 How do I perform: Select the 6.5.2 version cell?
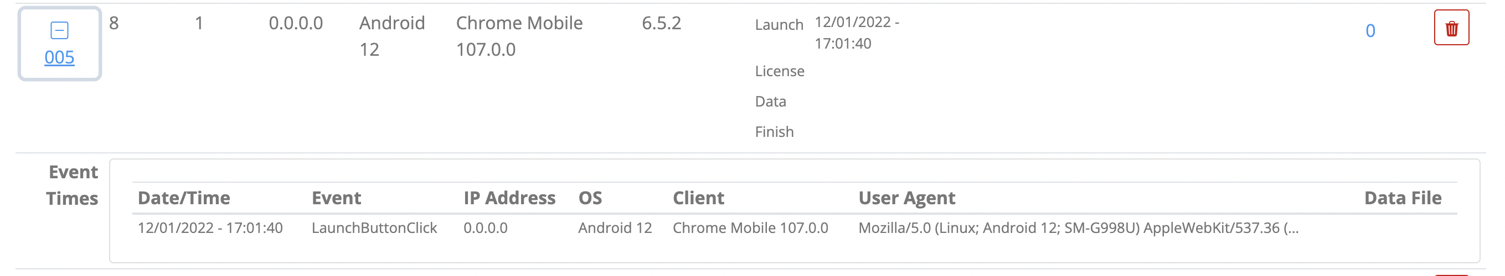coord(661,23)
